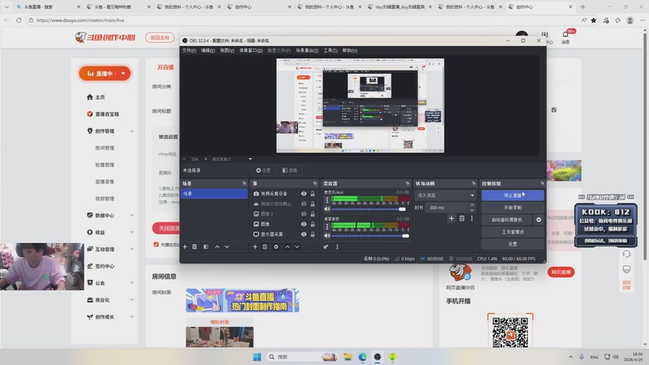Screen dimensions: 649x365
Task: Expand 商业化 sidebar section
Action: 132,300
